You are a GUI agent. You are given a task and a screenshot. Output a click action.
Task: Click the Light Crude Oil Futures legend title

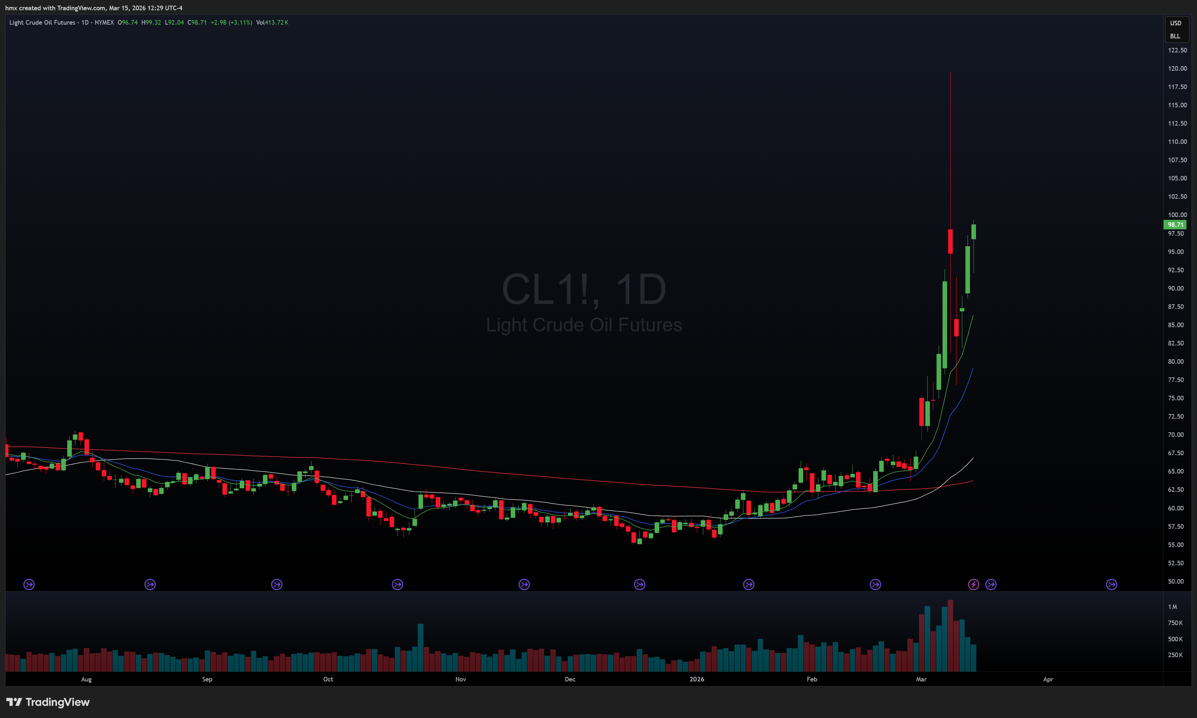click(42, 22)
